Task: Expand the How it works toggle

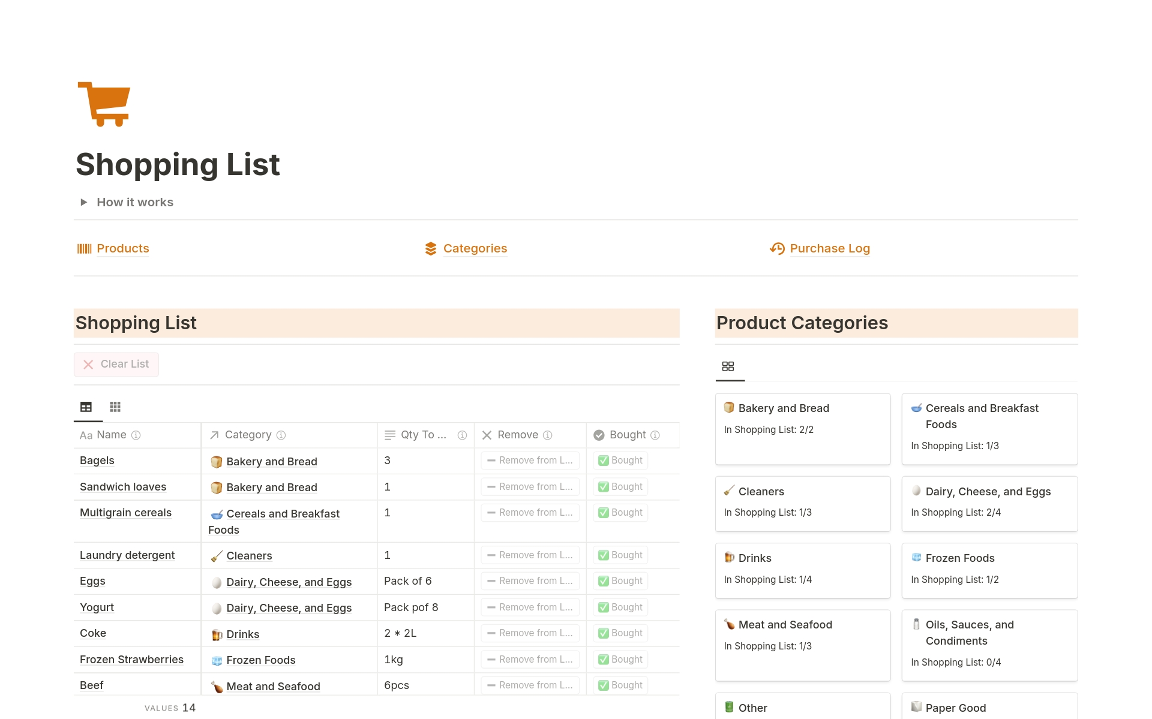Action: coord(84,203)
